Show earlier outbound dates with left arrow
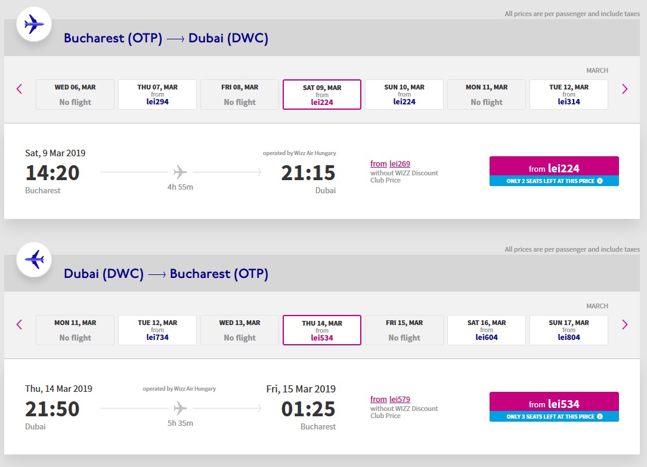This screenshot has height=467, width=647. 19,89
